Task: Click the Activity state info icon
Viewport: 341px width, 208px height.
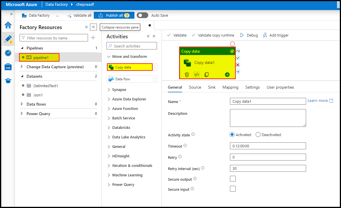Action: [193, 134]
